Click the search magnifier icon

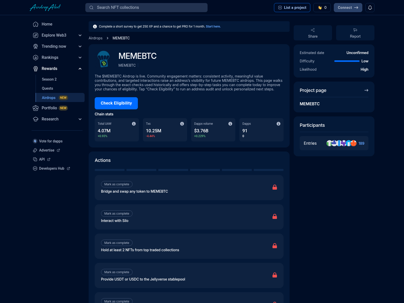(91, 8)
